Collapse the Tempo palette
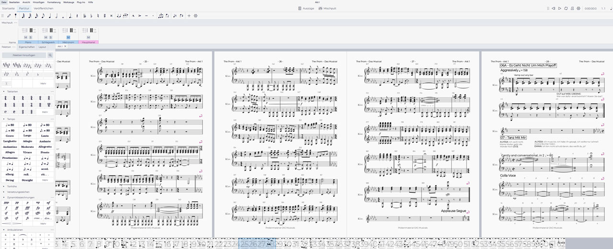Viewport: 613px width, 249px height. [x=4, y=119]
